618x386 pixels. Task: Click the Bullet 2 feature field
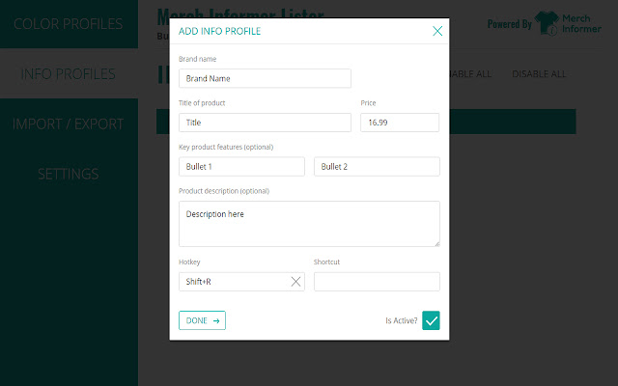click(x=377, y=167)
